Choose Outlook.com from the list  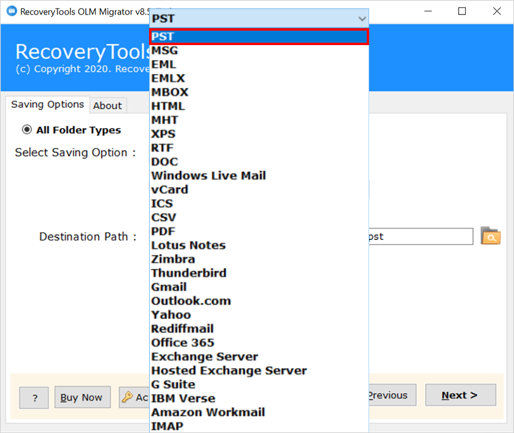259,301
